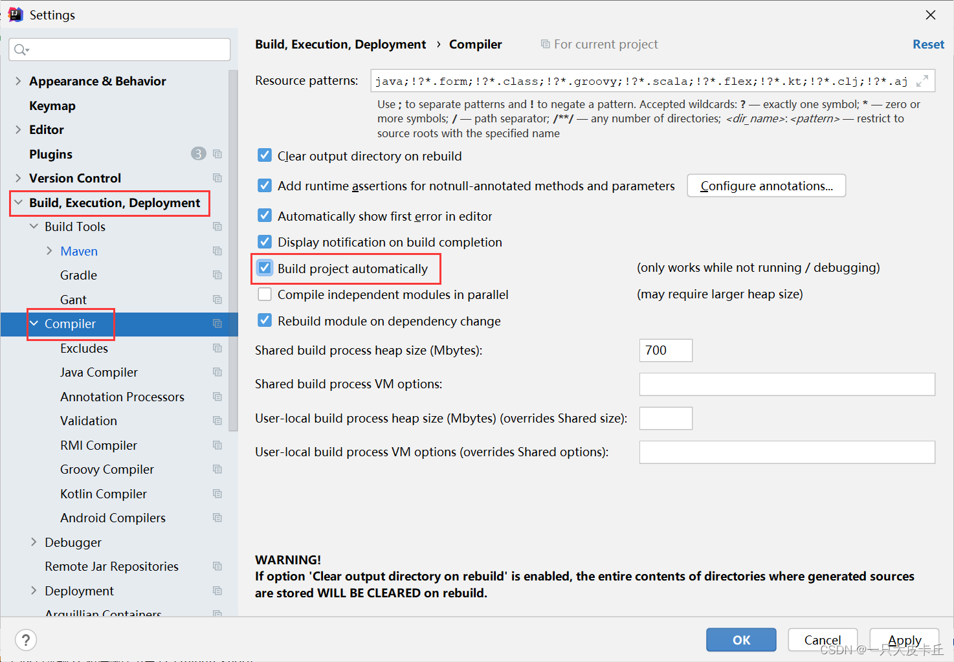Click the settings search field
Viewport: 954px width, 662px height.
pos(120,50)
